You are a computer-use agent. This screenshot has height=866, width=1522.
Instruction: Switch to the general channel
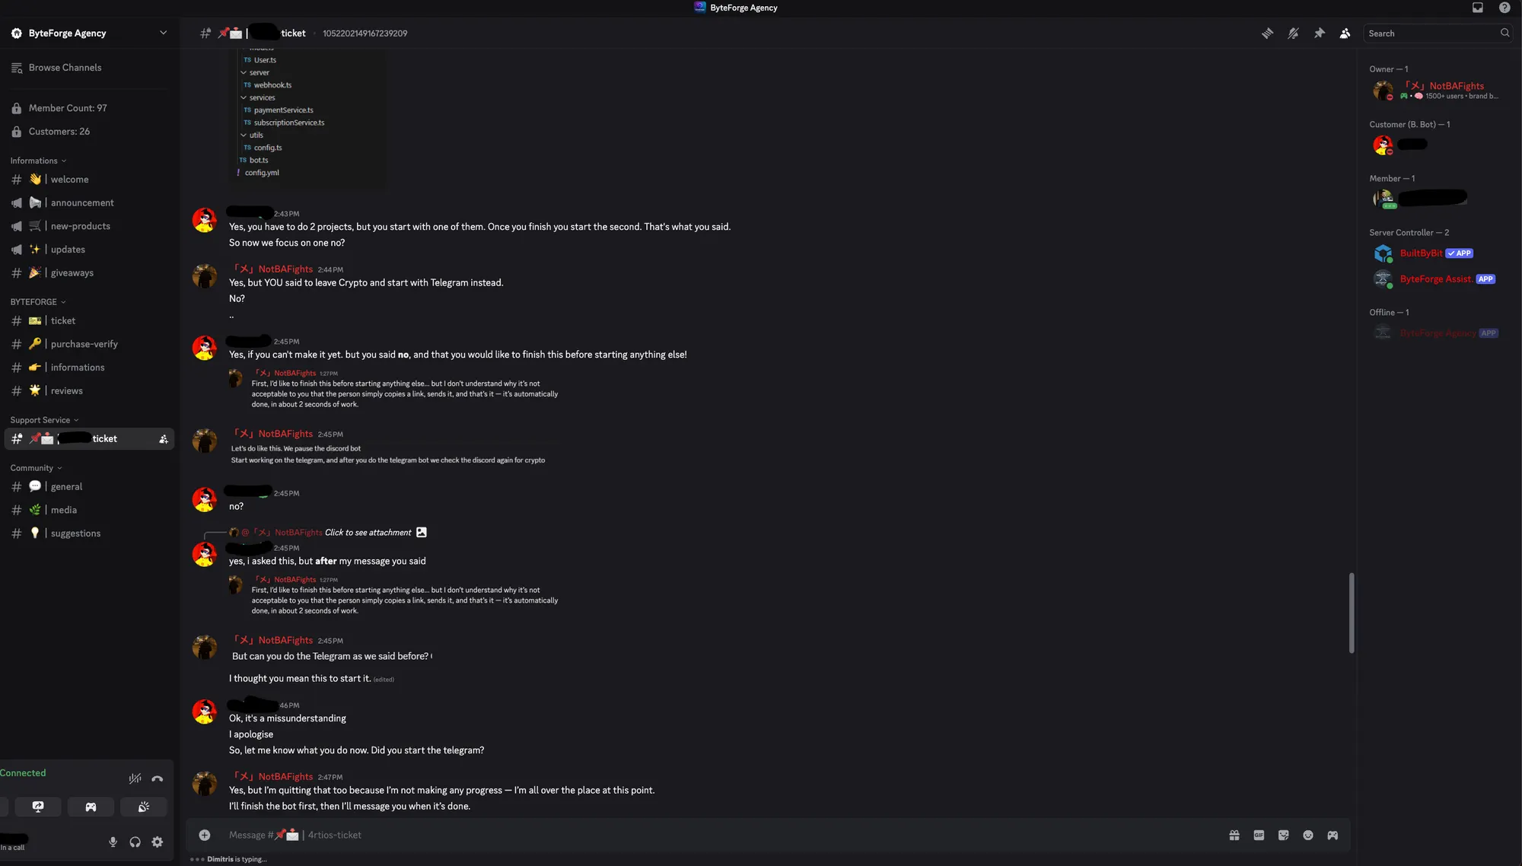[66, 486]
